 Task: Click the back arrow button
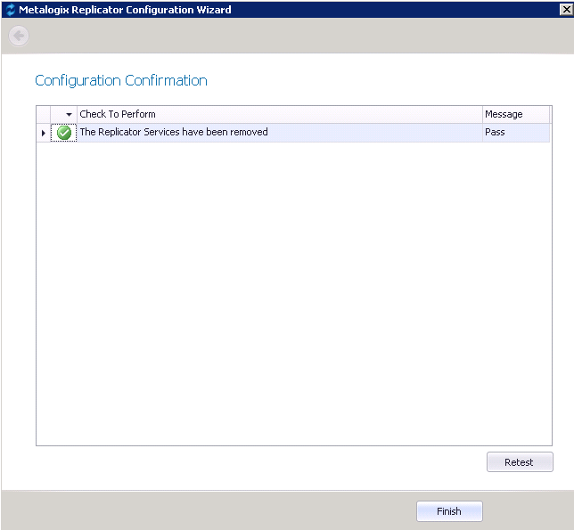point(19,36)
